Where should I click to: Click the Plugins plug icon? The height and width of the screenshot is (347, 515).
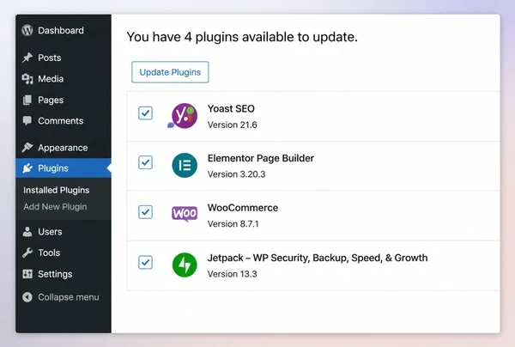coord(27,168)
